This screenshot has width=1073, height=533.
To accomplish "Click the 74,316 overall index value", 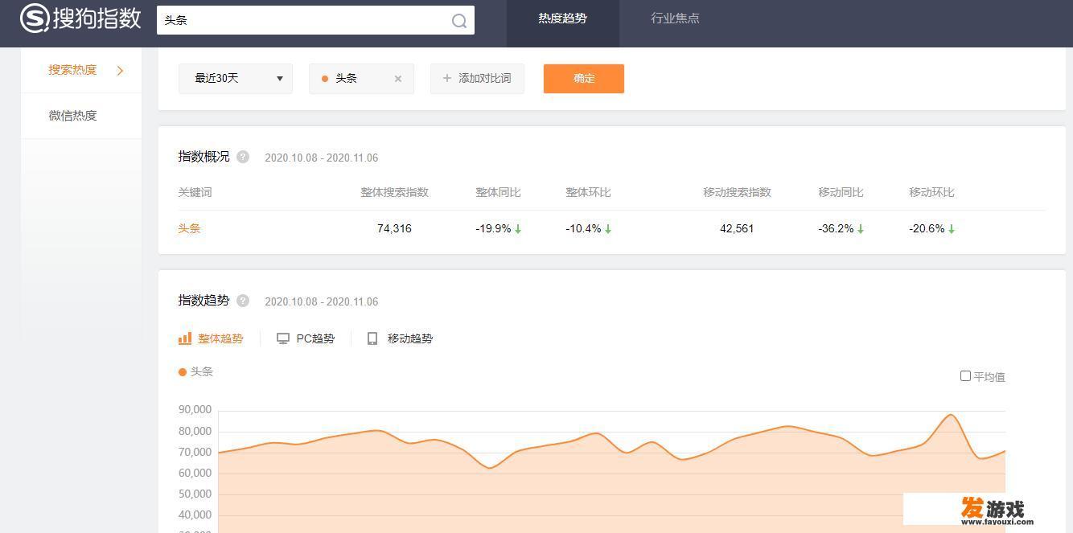I will click(x=394, y=229).
